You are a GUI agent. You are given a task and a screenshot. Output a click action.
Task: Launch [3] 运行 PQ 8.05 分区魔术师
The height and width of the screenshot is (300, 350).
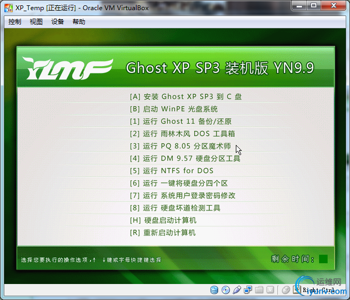[180, 146]
